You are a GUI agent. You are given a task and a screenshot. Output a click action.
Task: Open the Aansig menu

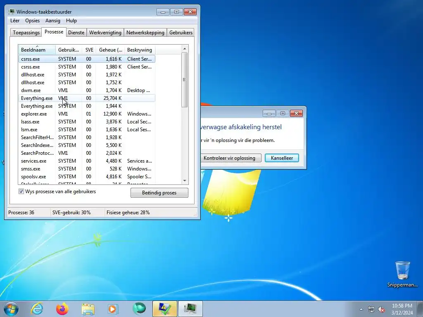[52, 21]
